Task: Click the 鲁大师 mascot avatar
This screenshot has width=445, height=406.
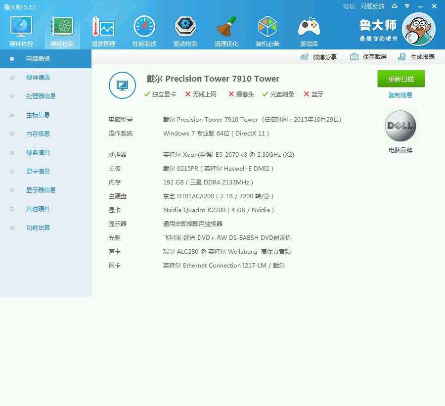Action: pyautogui.click(x=419, y=29)
